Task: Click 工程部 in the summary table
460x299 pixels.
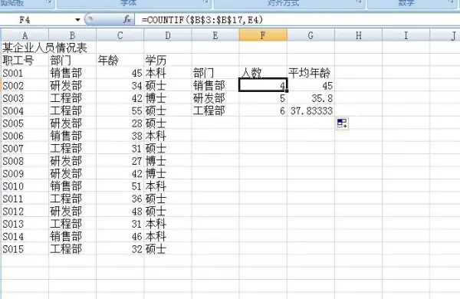Action: pos(215,110)
